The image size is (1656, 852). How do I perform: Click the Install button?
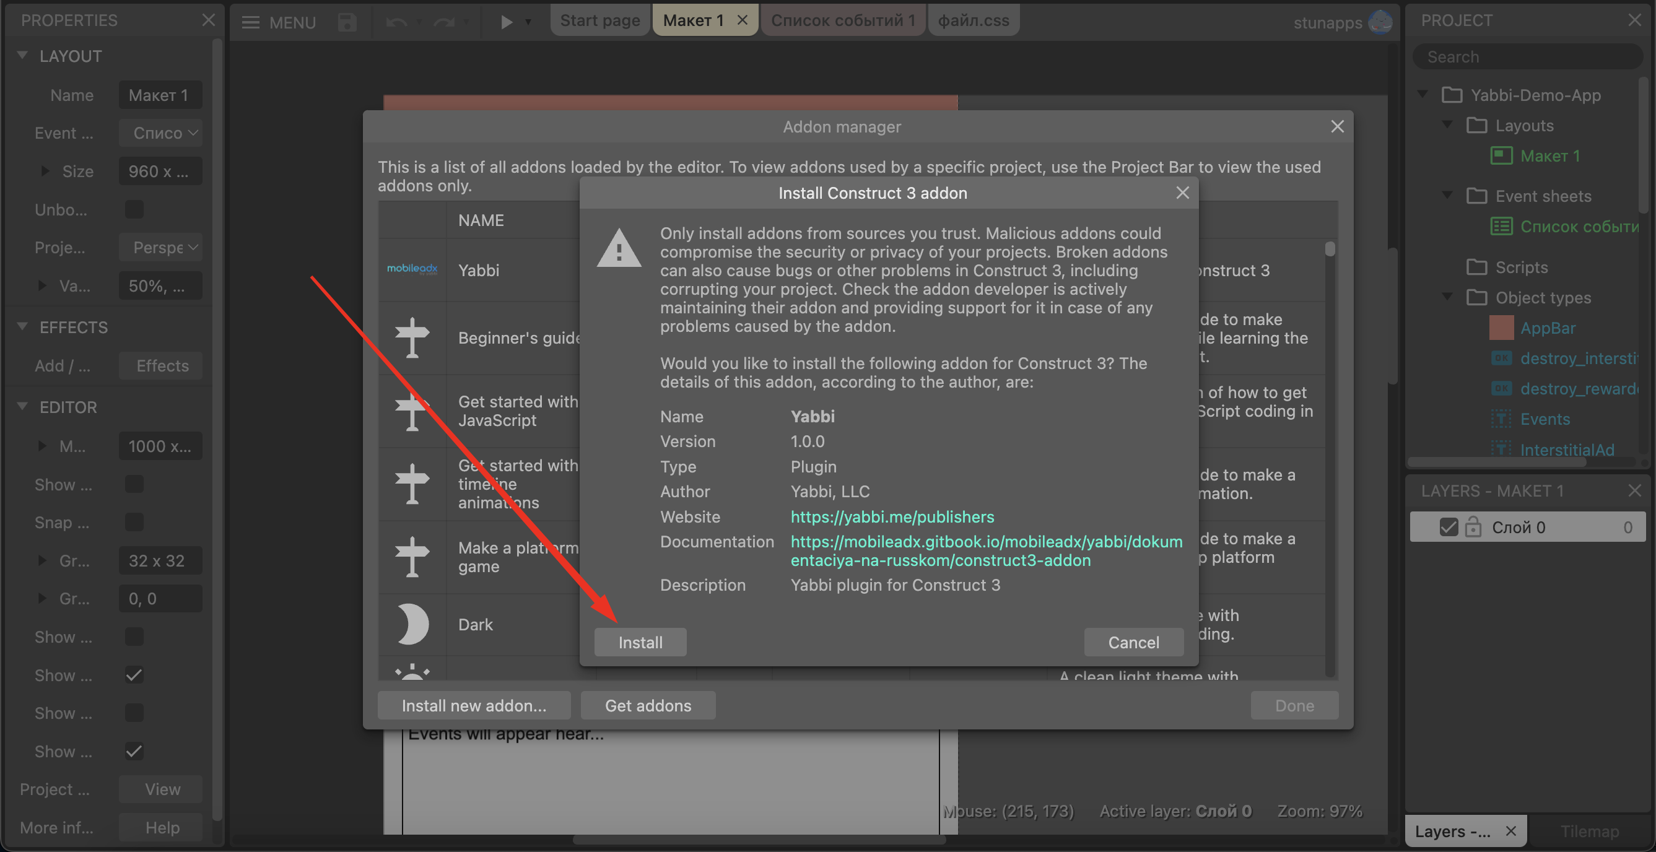coord(640,642)
